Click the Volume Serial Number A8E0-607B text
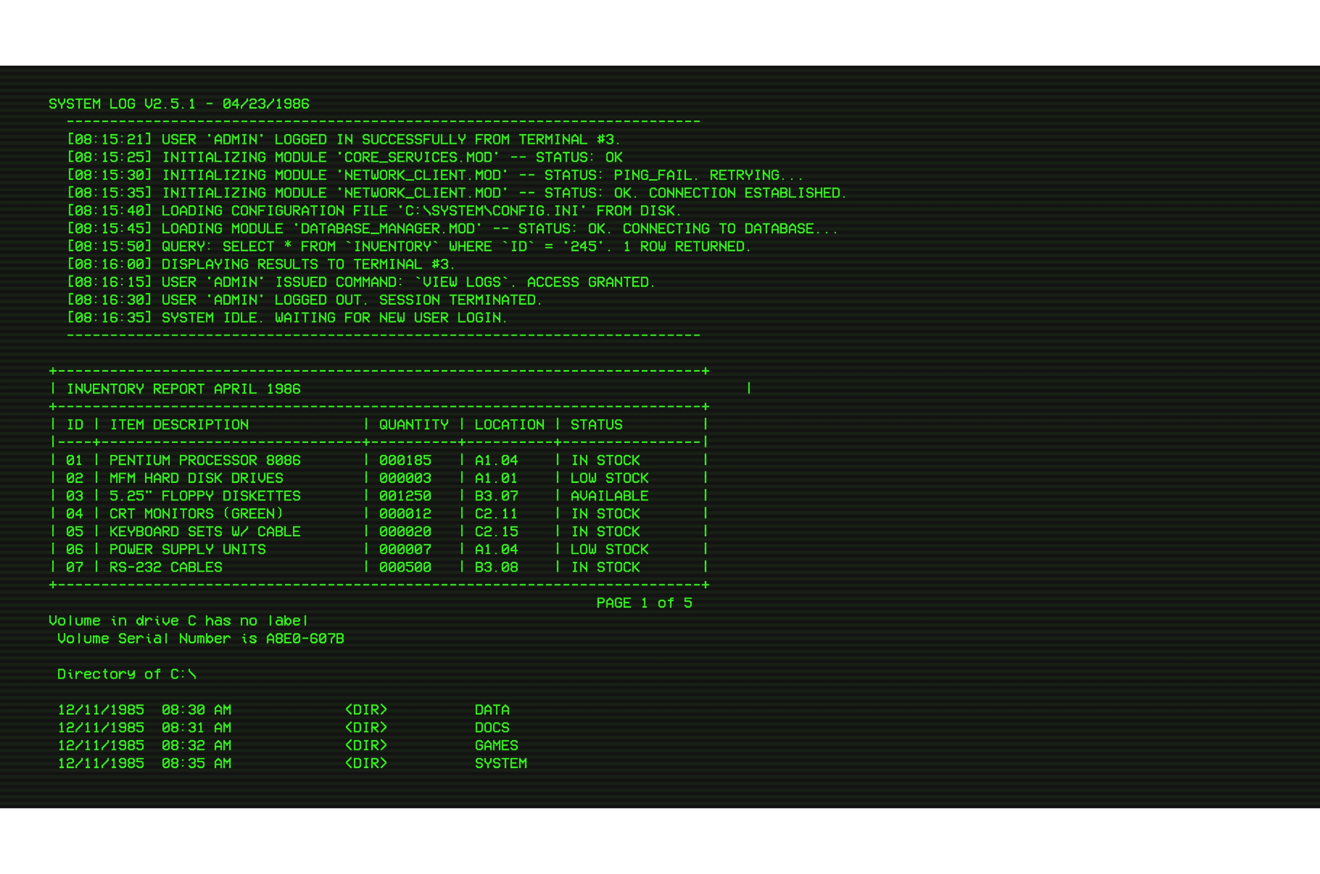This screenshot has width=1320, height=874. point(201,639)
